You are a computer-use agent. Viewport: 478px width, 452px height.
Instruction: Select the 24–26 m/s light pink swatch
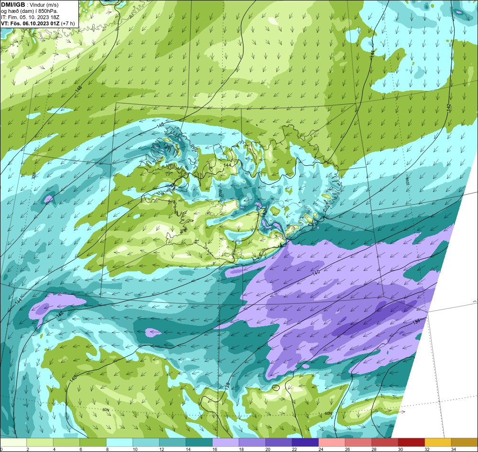(332, 442)
